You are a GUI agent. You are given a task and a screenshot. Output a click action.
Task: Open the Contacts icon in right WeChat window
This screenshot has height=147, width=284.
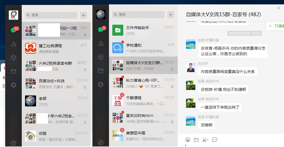pos(101,43)
